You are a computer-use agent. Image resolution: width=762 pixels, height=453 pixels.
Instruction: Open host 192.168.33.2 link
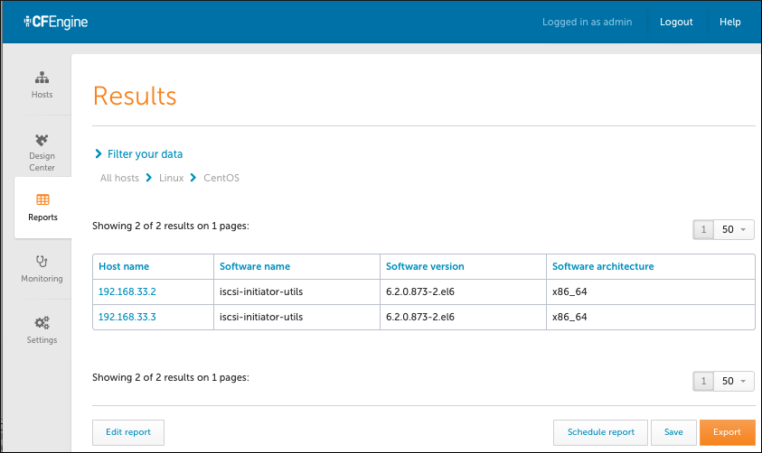click(127, 291)
